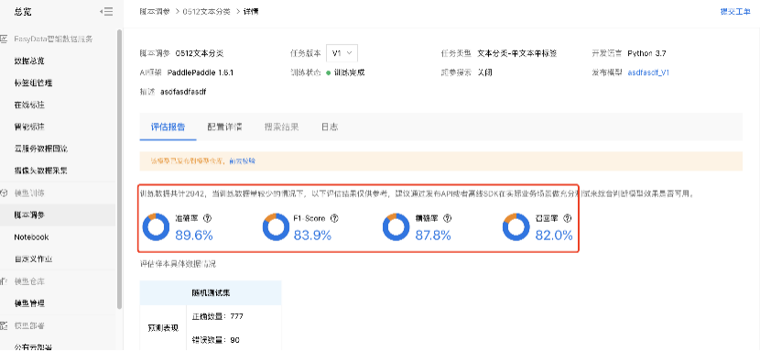760x352 pixels.
Task: Collapse the sidebar using the top menu icon
Action: [106, 12]
